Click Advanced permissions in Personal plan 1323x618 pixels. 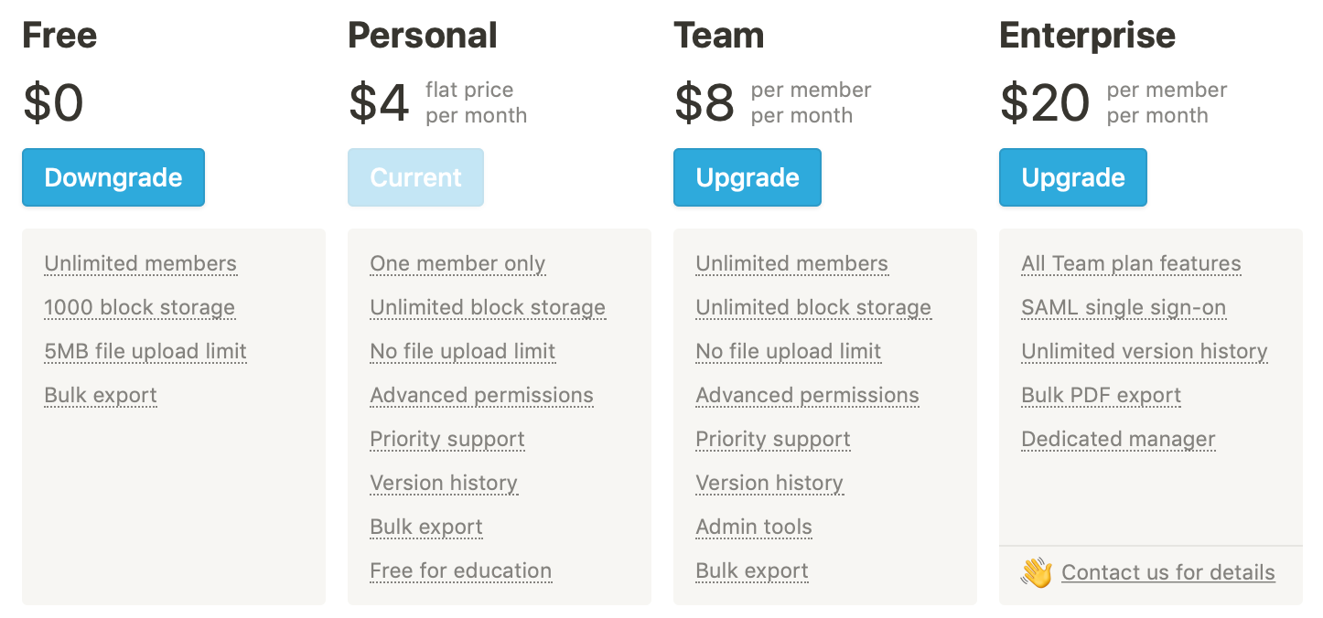click(482, 396)
